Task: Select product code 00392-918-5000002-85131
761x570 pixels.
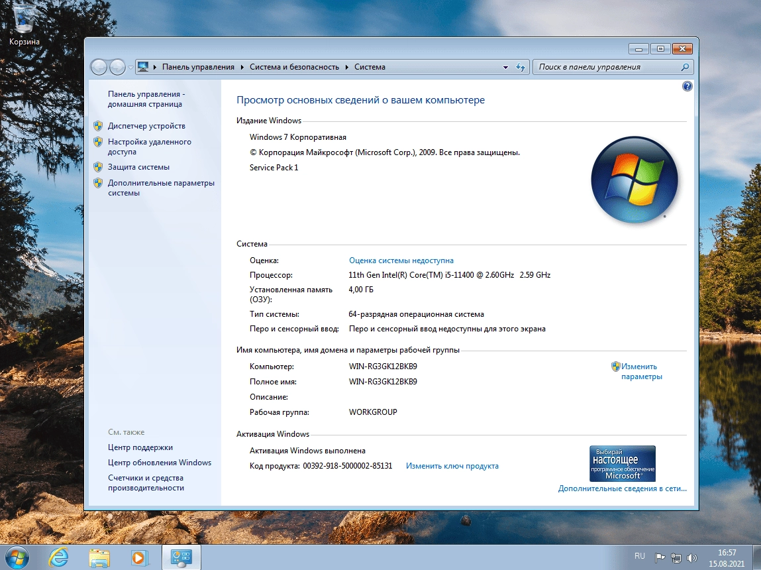Action: click(348, 466)
